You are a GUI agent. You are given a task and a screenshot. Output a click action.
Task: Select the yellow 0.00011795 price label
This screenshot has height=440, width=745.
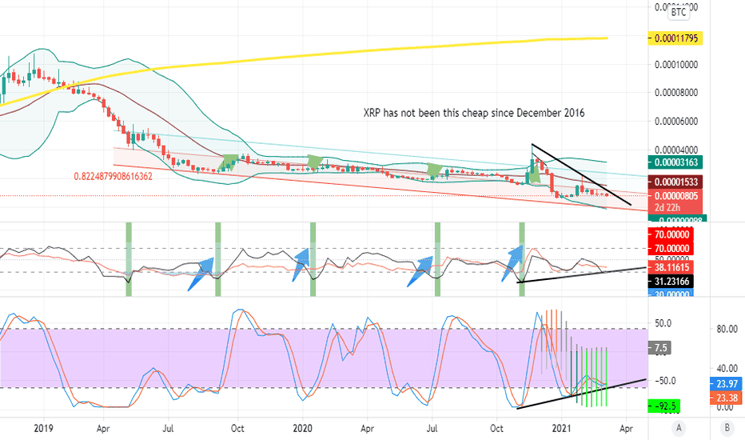(675, 38)
